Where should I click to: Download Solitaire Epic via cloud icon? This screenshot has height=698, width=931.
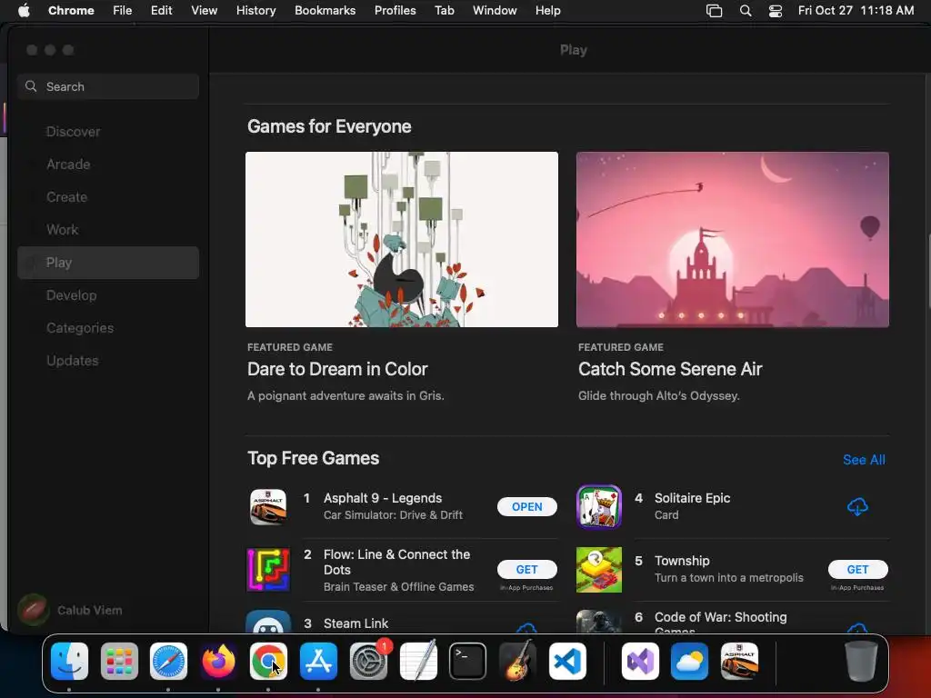(x=857, y=507)
